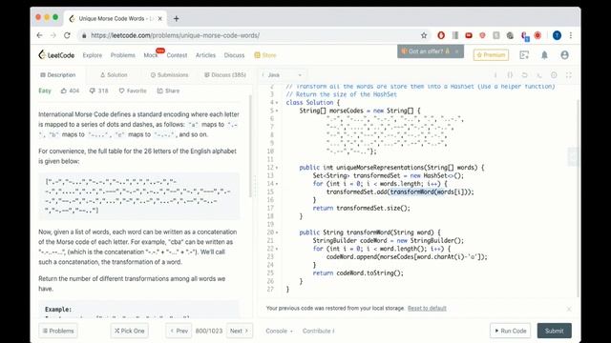The width and height of the screenshot is (611, 343).
Task: Open Problems in top navigation
Action: pos(123,55)
